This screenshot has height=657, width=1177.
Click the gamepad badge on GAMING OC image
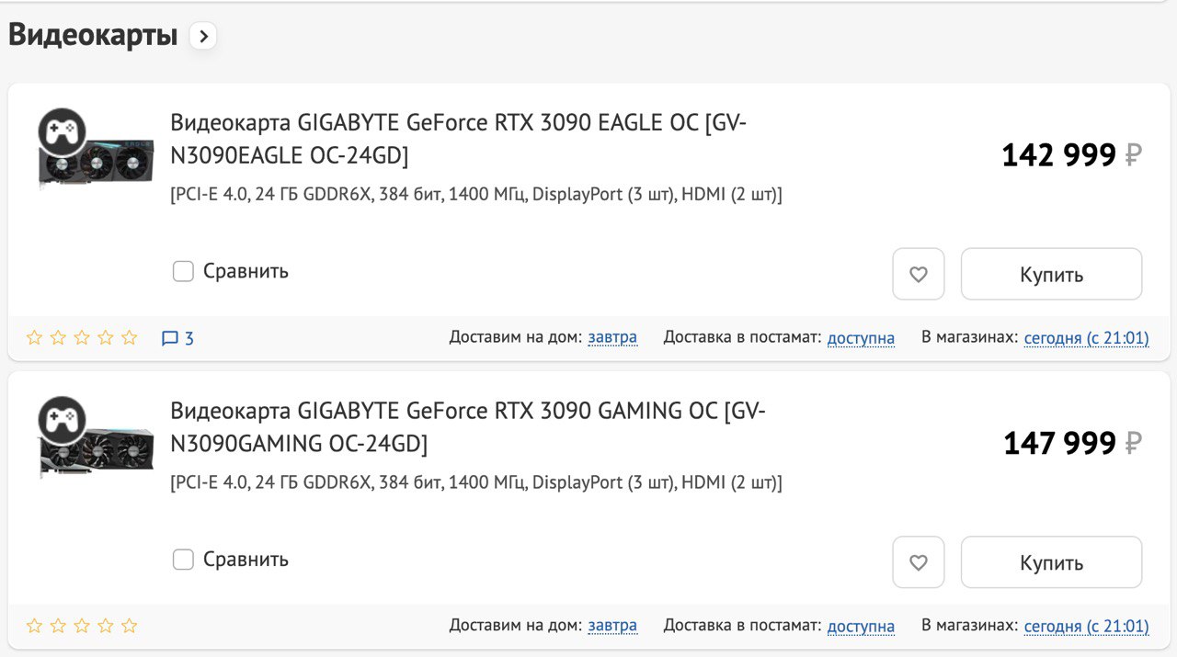coord(62,421)
